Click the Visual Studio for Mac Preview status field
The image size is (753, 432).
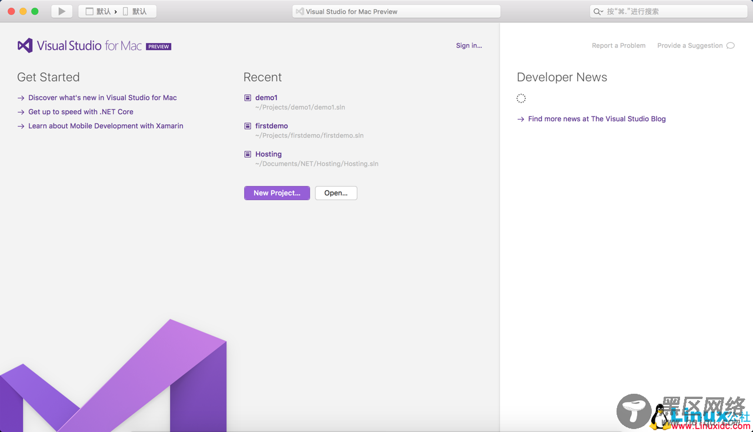click(x=397, y=11)
